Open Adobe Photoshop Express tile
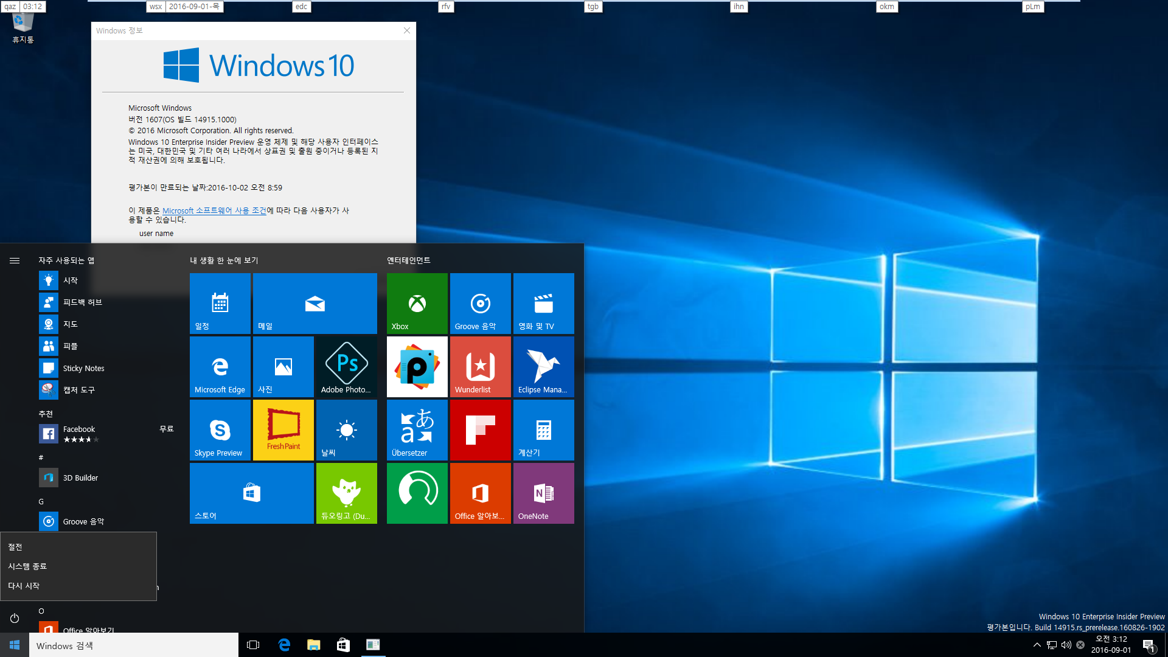Viewport: 1168px width, 657px height. coord(347,367)
